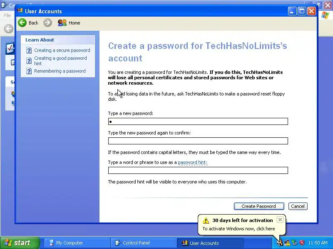The width and height of the screenshot is (333, 249).
Task: Open Creating a good password hint topic
Action: (60, 61)
